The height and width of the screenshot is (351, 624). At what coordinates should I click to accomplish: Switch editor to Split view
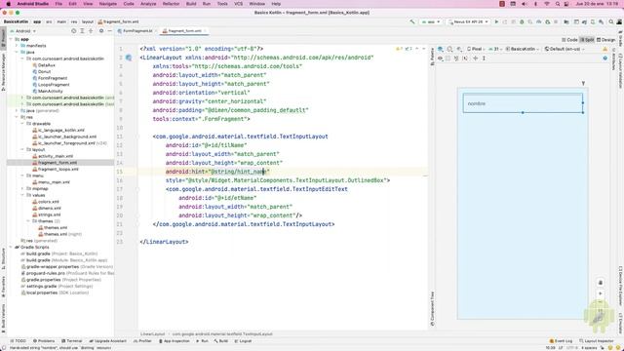(x=587, y=40)
